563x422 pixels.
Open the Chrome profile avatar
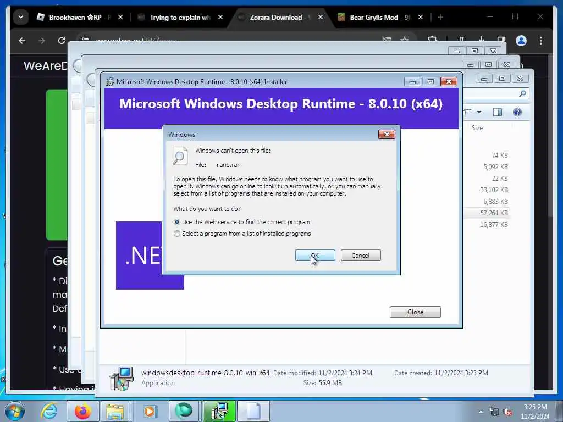(x=521, y=41)
